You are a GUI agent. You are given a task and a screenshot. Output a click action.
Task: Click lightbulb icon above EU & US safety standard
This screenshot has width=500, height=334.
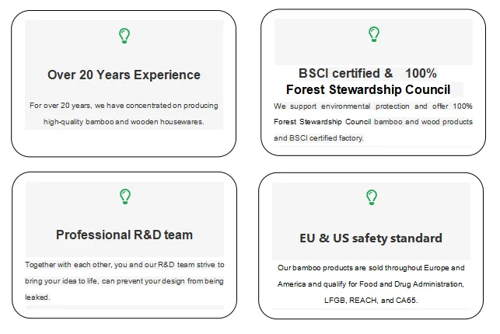[372, 197]
